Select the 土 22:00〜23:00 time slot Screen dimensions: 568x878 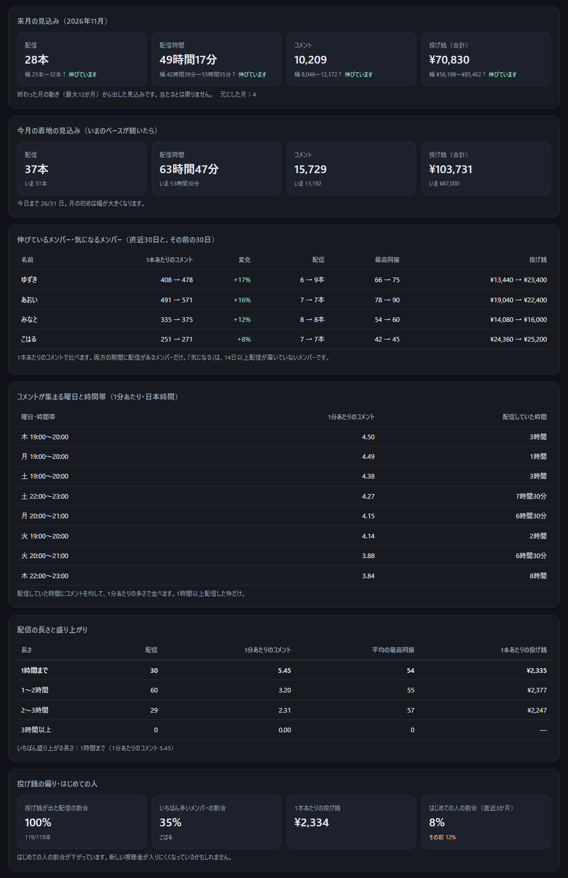[45, 496]
